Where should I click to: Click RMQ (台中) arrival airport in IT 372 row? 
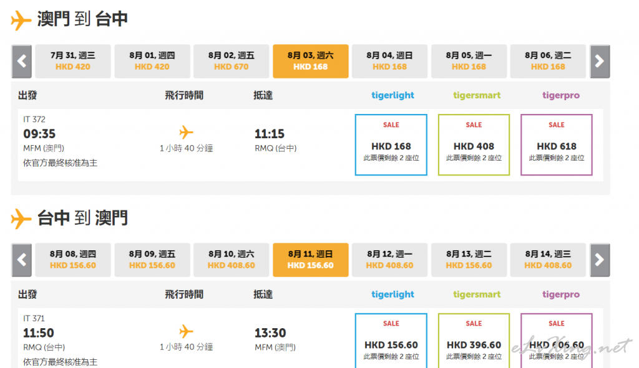click(x=275, y=148)
